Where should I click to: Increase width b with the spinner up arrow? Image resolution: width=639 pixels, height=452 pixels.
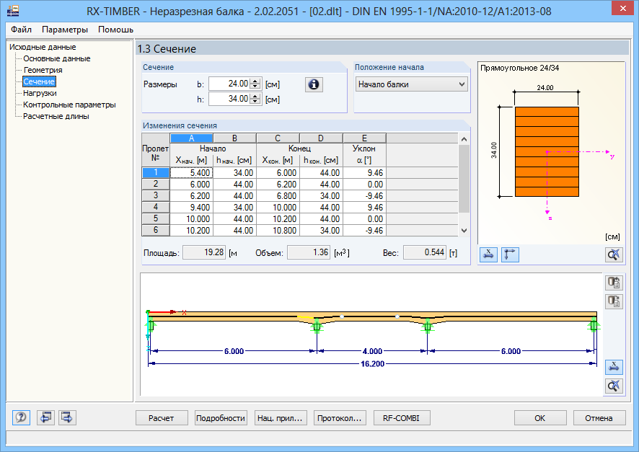pos(255,81)
